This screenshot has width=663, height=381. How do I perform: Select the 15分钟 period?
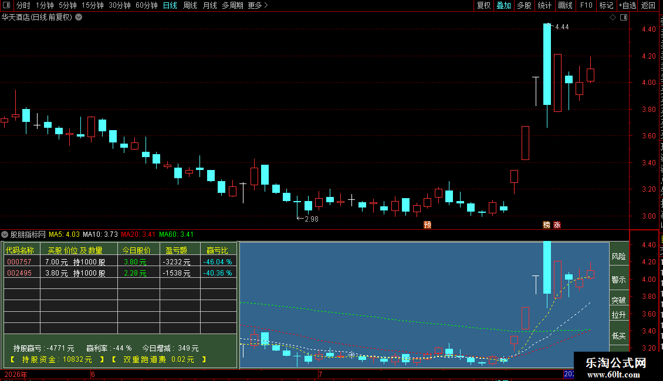tap(93, 5)
